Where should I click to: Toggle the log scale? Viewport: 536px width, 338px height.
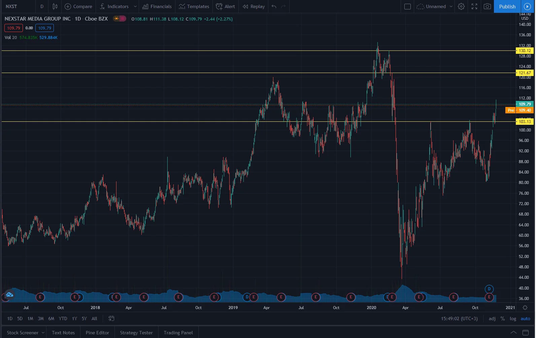(x=513, y=318)
